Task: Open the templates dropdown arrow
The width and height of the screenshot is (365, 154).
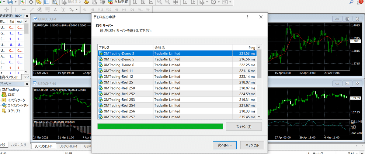Action: tap(230, 2)
